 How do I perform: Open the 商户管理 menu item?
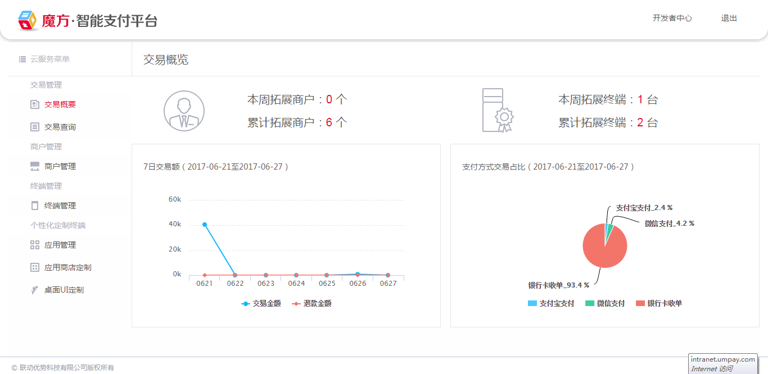click(x=60, y=166)
